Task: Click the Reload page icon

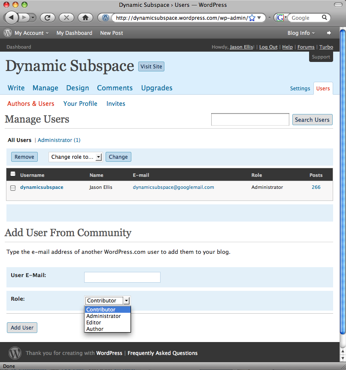Action: [x=48, y=18]
